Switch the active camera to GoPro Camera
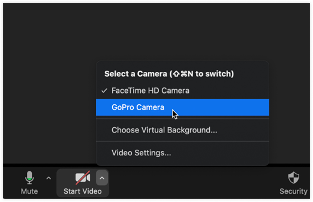 (138, 107)
